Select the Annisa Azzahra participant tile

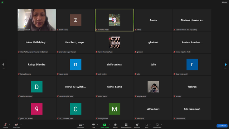[192, 42]
